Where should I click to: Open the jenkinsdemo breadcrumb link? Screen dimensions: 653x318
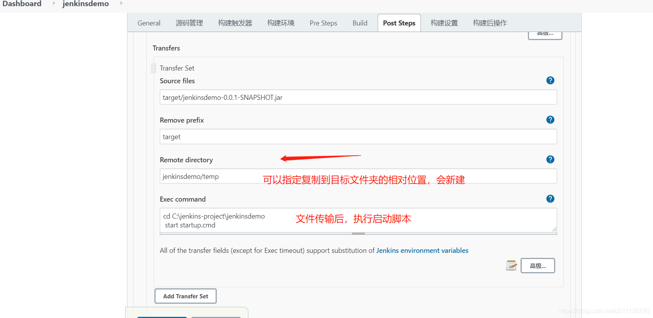(x=85, y=3)
